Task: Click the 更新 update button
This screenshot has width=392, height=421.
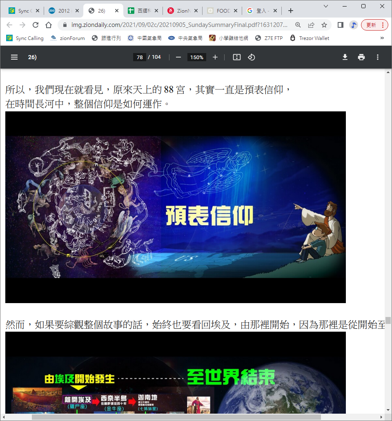Action: tap(374, 25)
